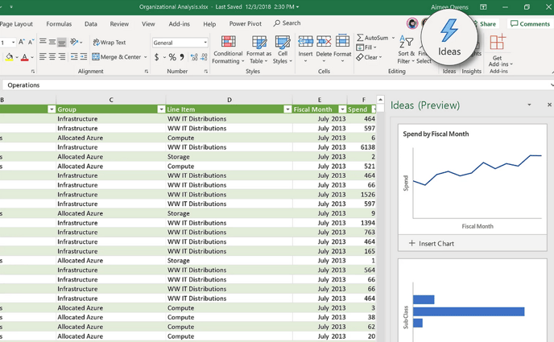This screenshot has height=342, width=554.
Task: Open Conditional Formatting
Action: pyautogui.click(x=228, y=50)
